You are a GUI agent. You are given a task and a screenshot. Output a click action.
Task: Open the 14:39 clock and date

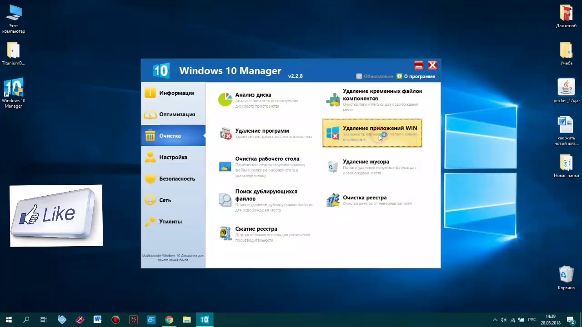click(x=550, y=320)
